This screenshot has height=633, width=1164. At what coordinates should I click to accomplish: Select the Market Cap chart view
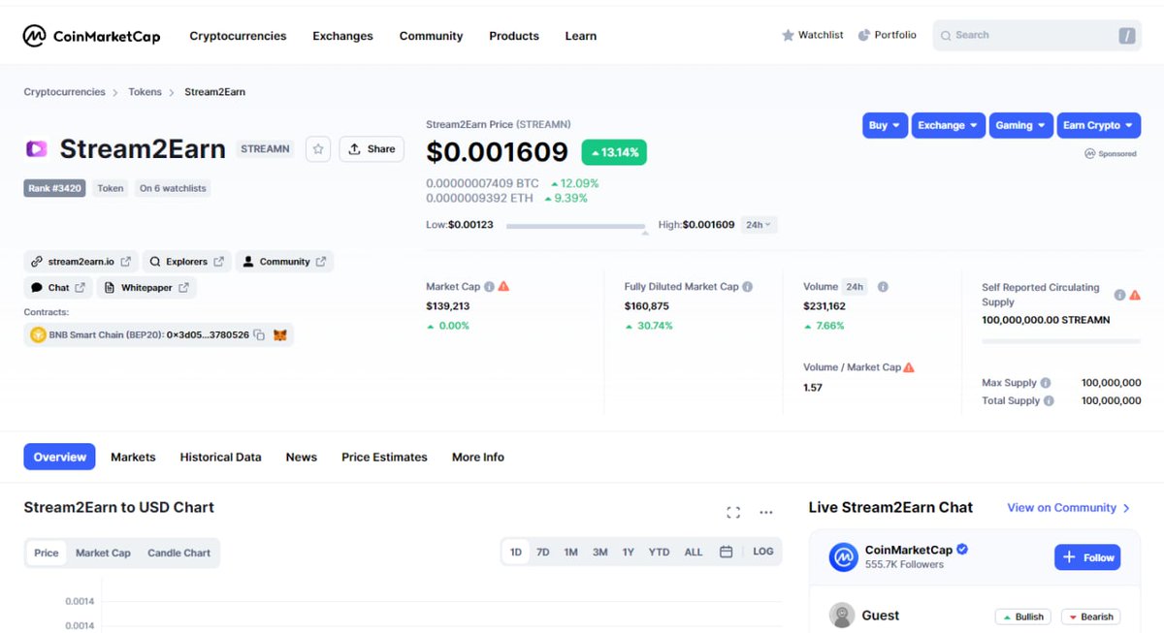103,553
